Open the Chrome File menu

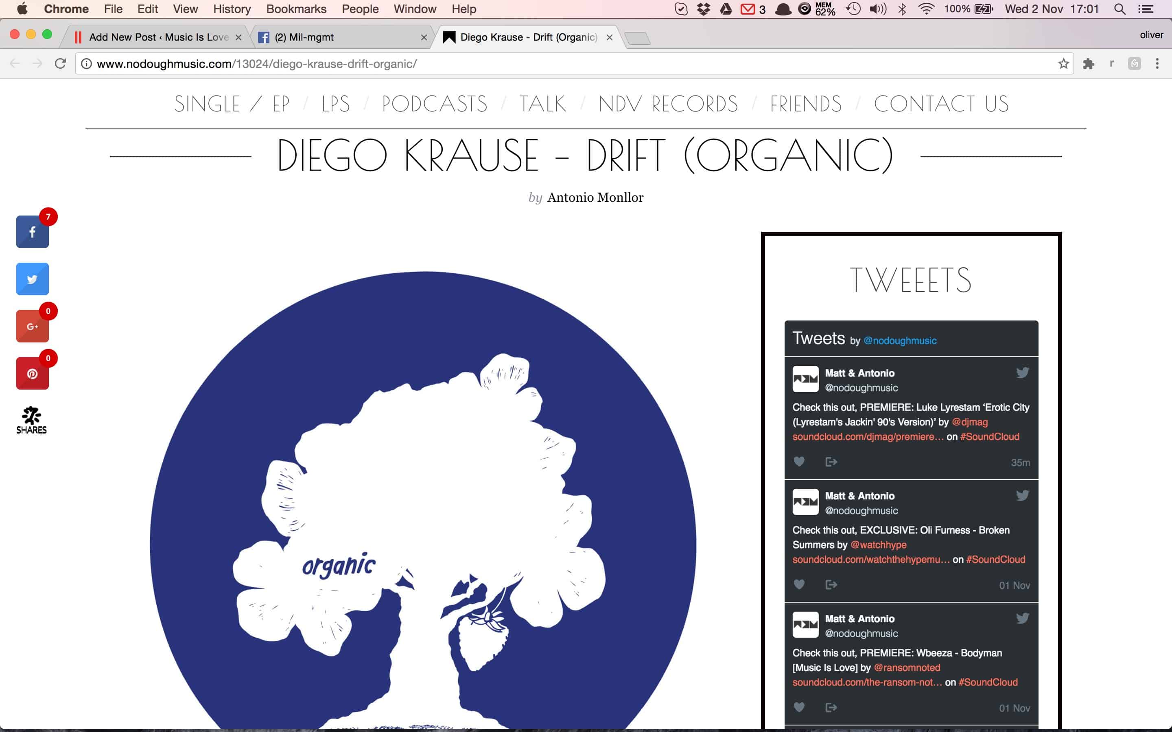(x=113, y=9)
